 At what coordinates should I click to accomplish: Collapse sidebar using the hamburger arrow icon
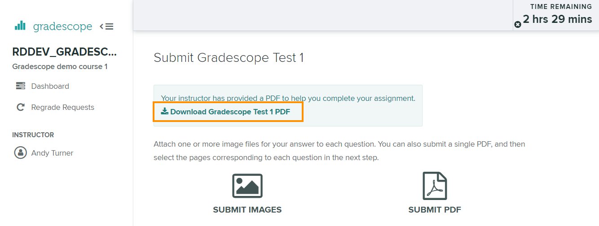point(106,26)
